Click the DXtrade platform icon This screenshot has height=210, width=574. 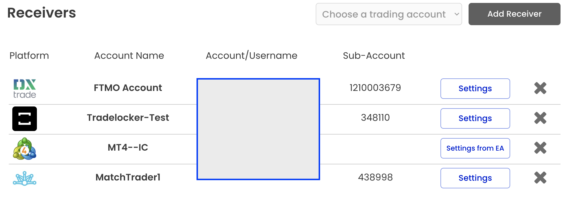[x=25, y=88]
